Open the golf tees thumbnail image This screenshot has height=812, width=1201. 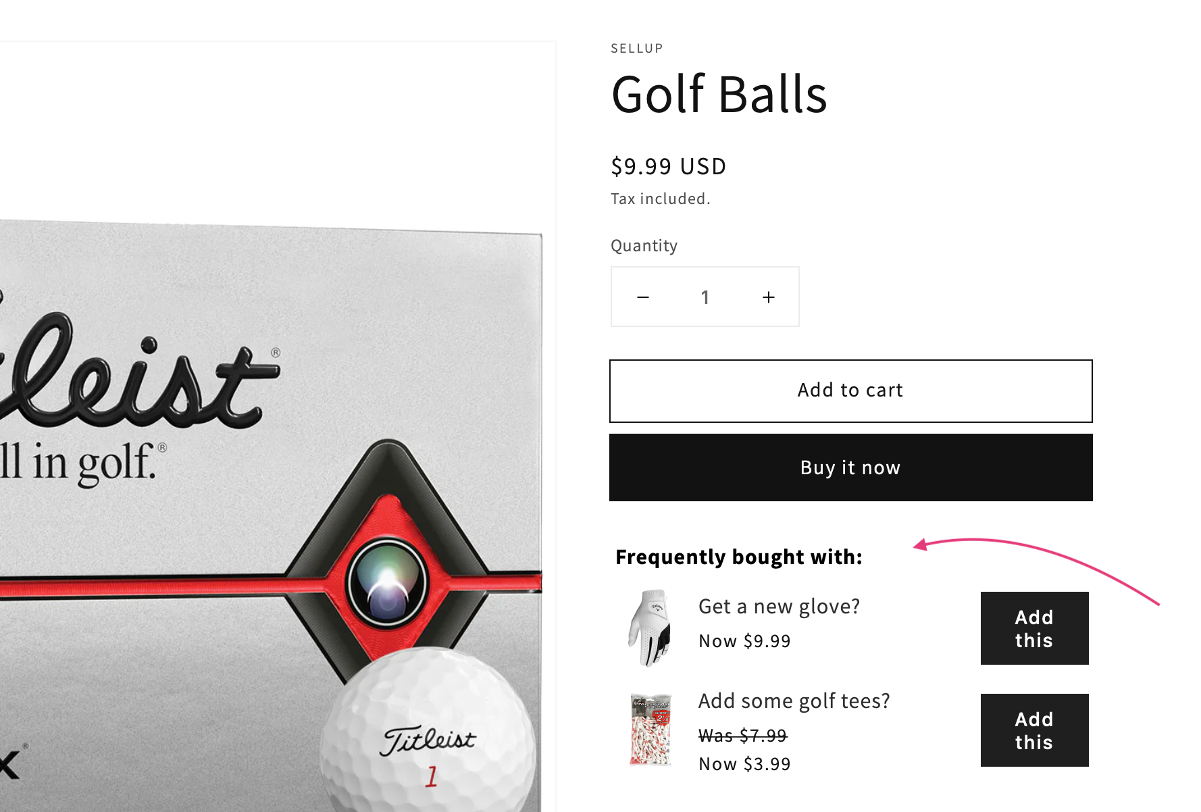(650, 730)
